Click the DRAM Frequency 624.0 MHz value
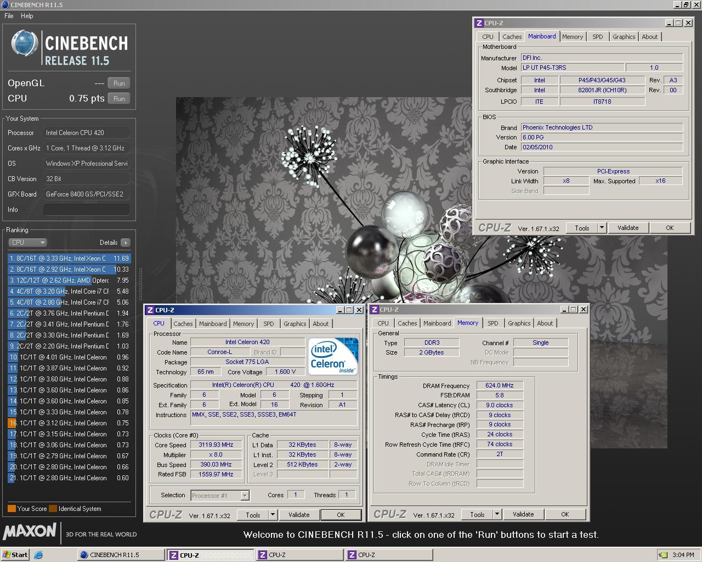 coord(499,385)
